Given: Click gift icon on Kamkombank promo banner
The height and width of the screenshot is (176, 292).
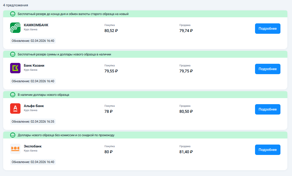Looking at the screenshot, I should coord(13,14).
